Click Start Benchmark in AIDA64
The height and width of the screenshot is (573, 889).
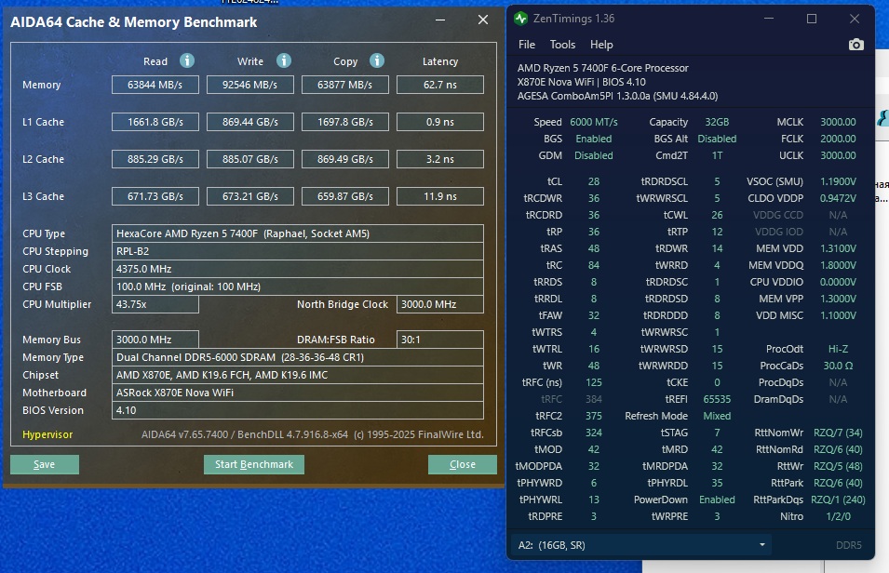254,465
